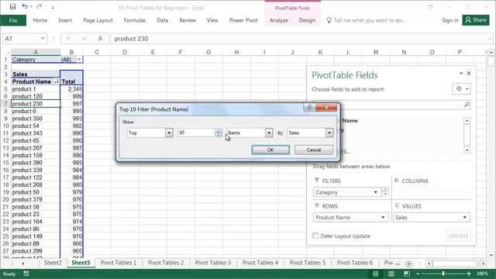Screen dimensions: 496x279
Task: Open the Power Pivot tab
Action: [243, 20]
